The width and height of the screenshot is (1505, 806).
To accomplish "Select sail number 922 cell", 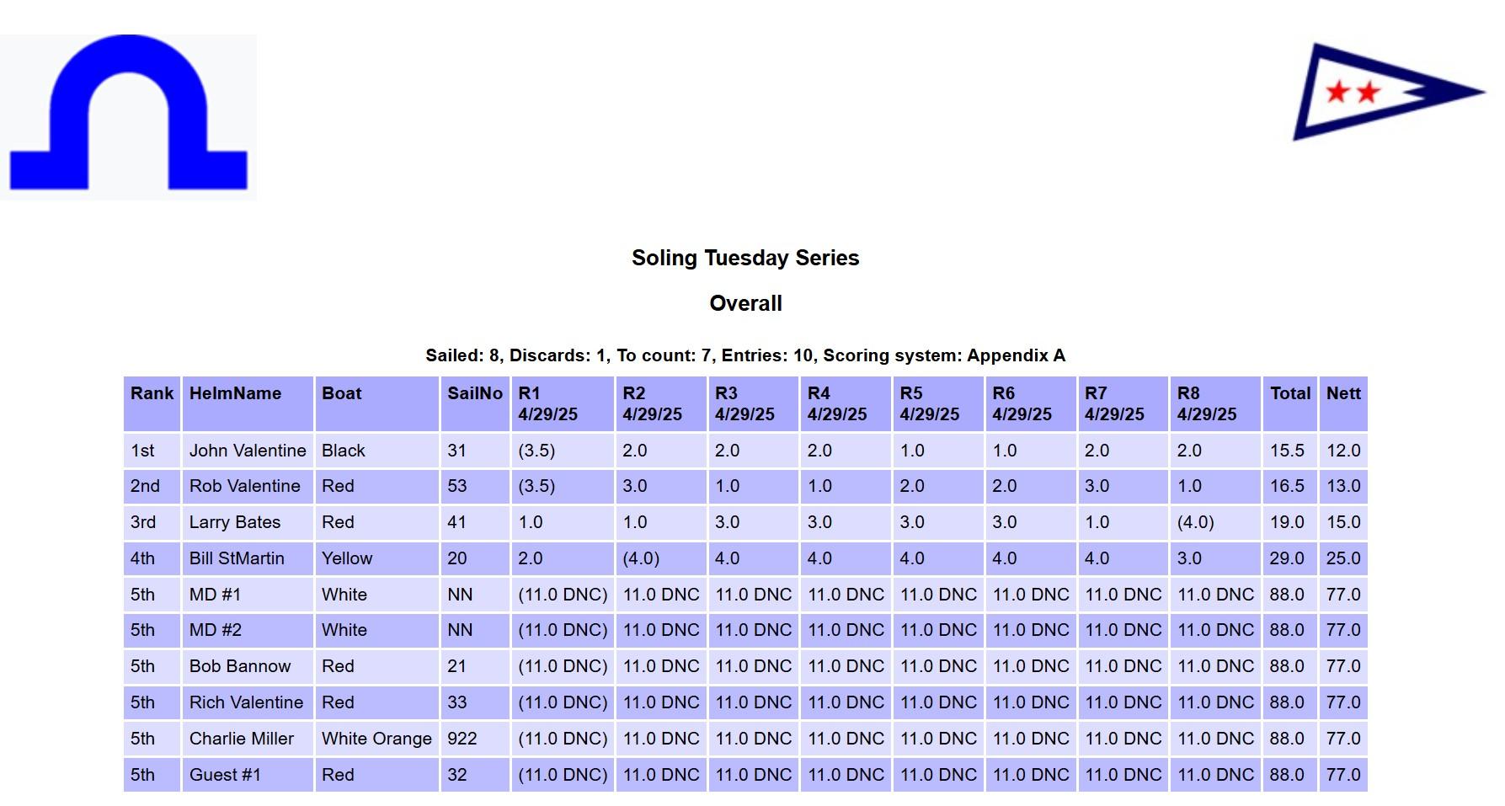I will (475, 739).
